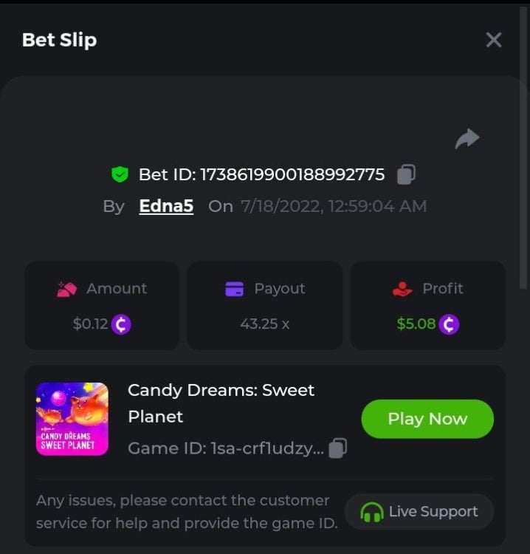Click the Payout card icon
This screenshot has width=530, height=554.
[235, 289]
